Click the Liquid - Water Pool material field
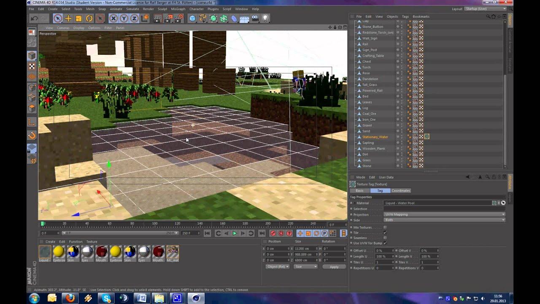Screen dimensions: 540x304 (437, 203)
